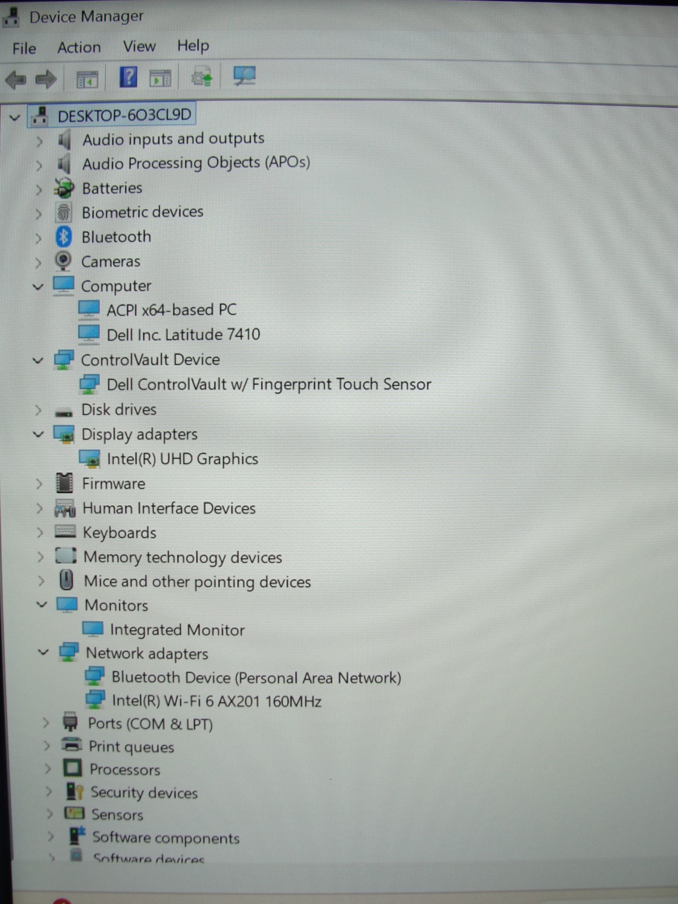Click the Back arrow toolbar icon
This screenshot has width=678, height=904.
pos(15,79)
